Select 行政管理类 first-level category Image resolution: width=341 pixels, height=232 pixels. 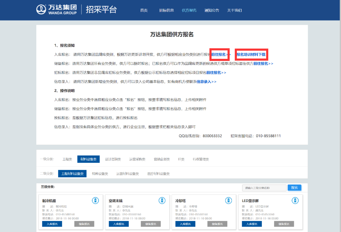pyautogui.click(x=201, y=159)
